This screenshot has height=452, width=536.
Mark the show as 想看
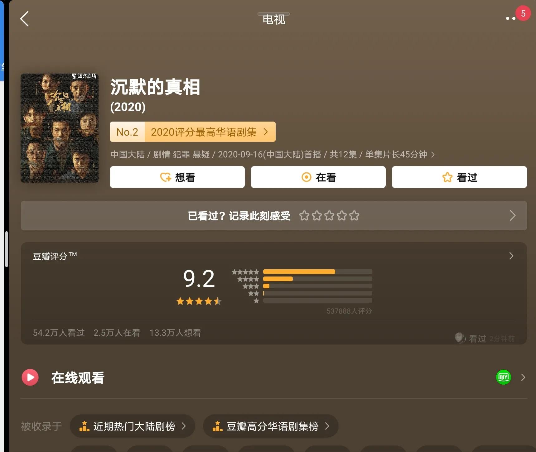coord(177,177)
